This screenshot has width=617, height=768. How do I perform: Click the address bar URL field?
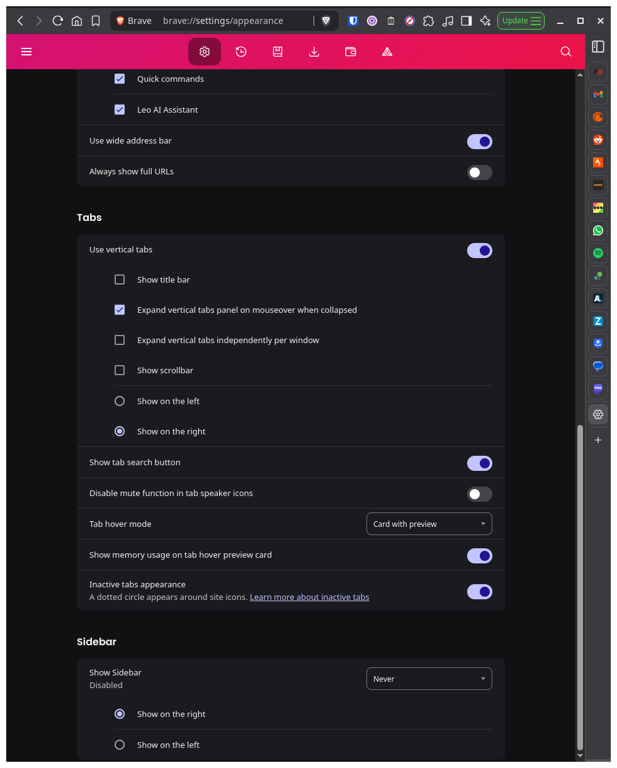click(x=223, y=21)
